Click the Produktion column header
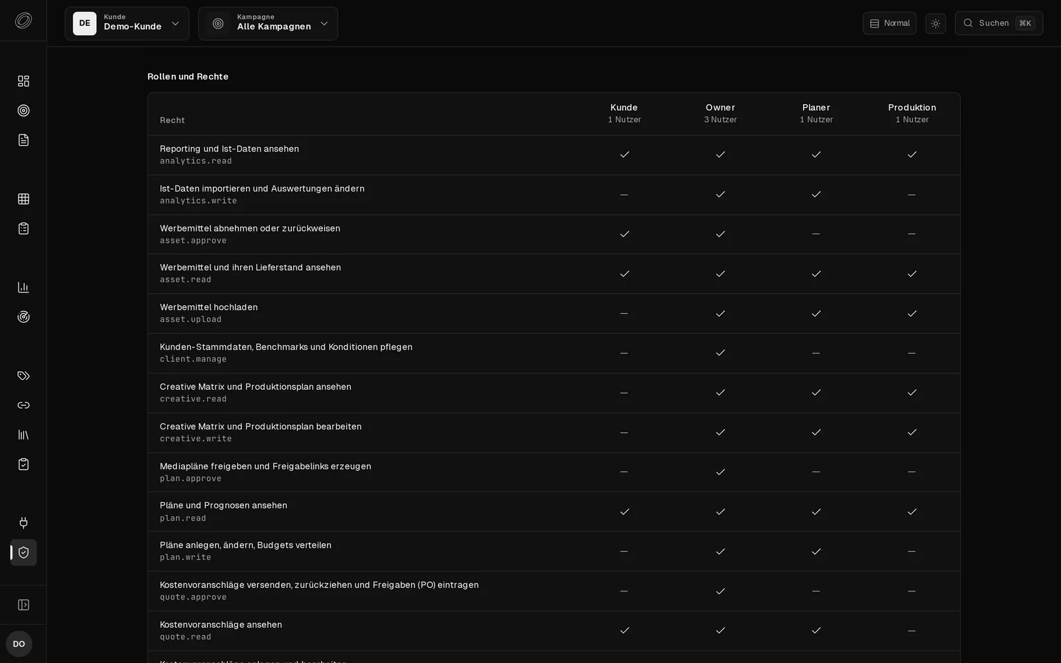1061x663 pixels. point(912,113)
